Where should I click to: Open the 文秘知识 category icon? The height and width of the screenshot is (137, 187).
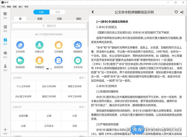pos(39,61)
